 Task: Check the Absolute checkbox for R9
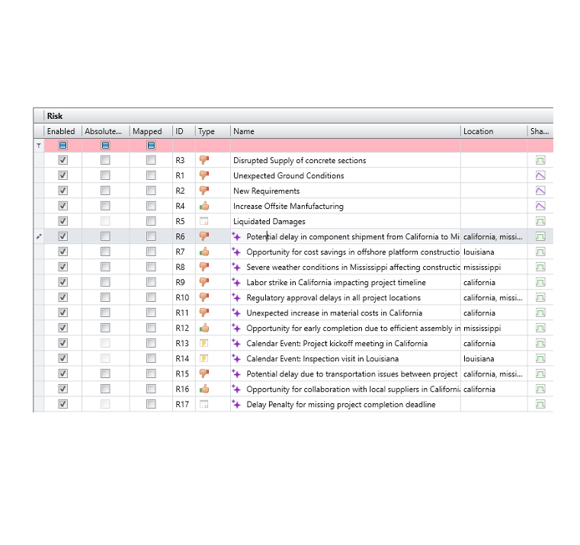pyautogui.click(x=105, y=282)
